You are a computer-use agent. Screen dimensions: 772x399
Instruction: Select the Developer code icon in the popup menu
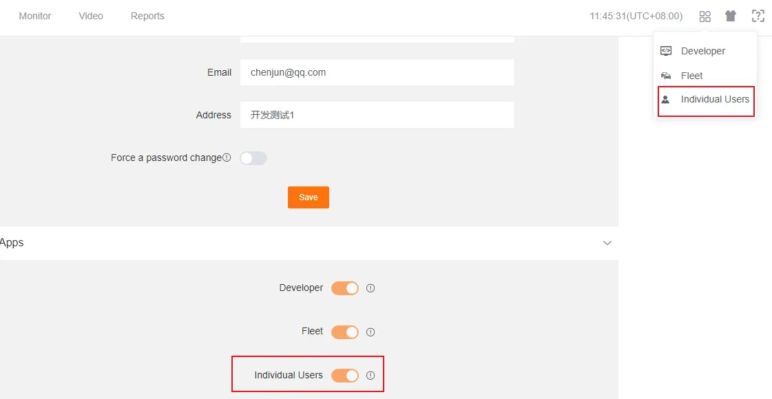(x=666, y=50)
